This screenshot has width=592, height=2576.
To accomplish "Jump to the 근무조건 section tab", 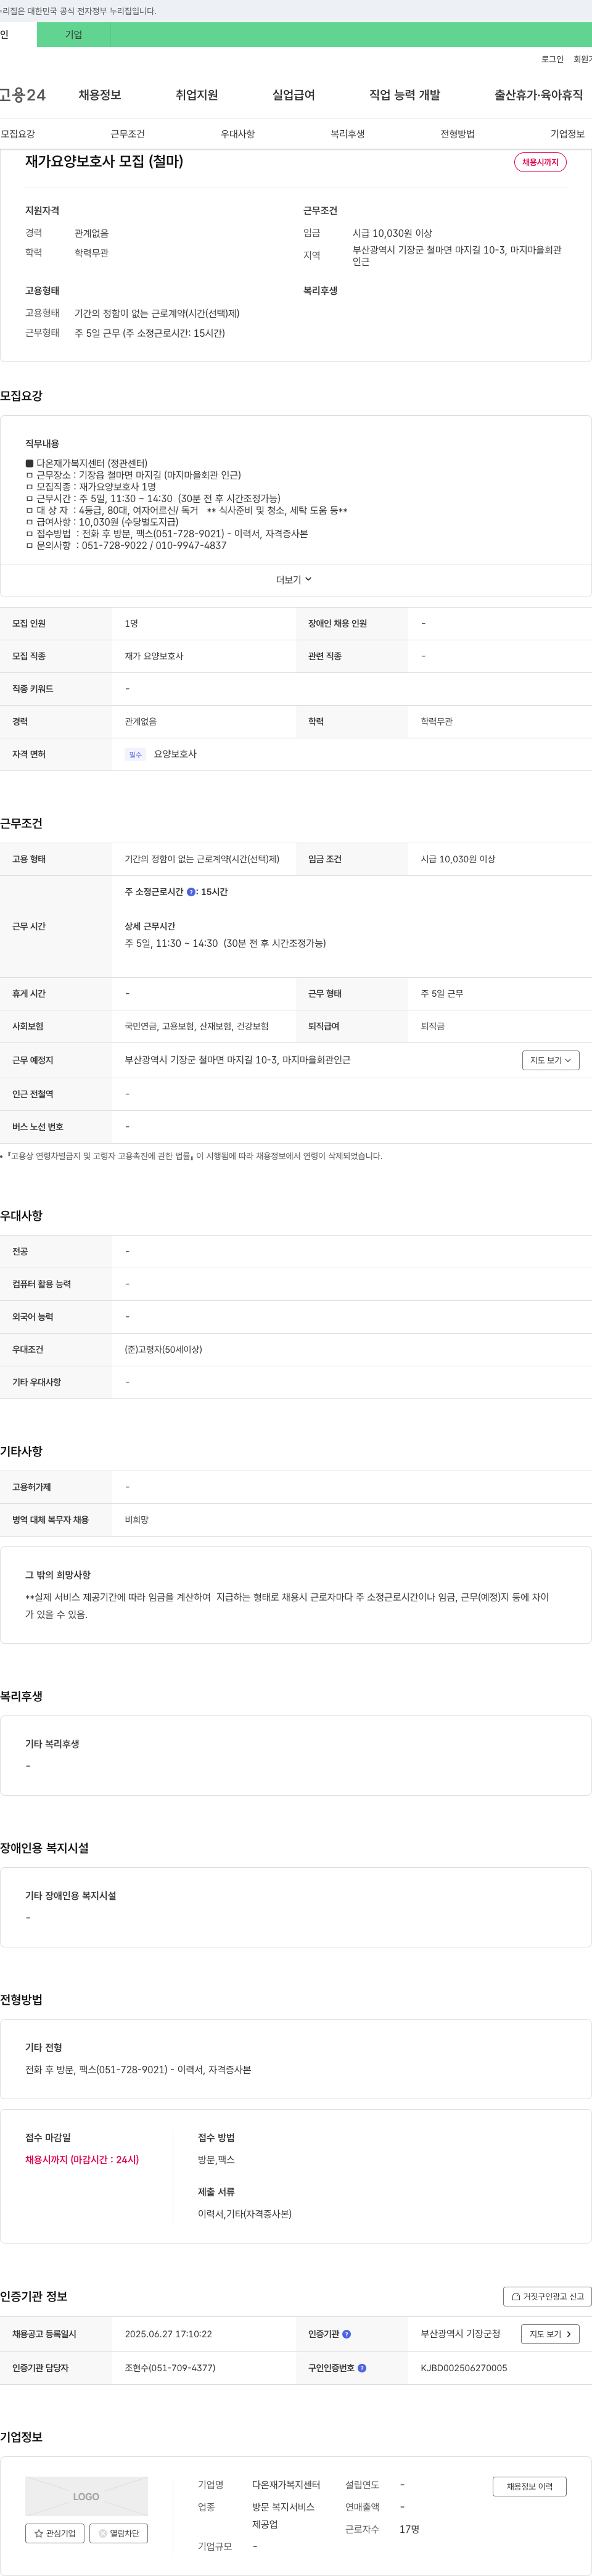I will pyautogui.click(x=128, y=134).
